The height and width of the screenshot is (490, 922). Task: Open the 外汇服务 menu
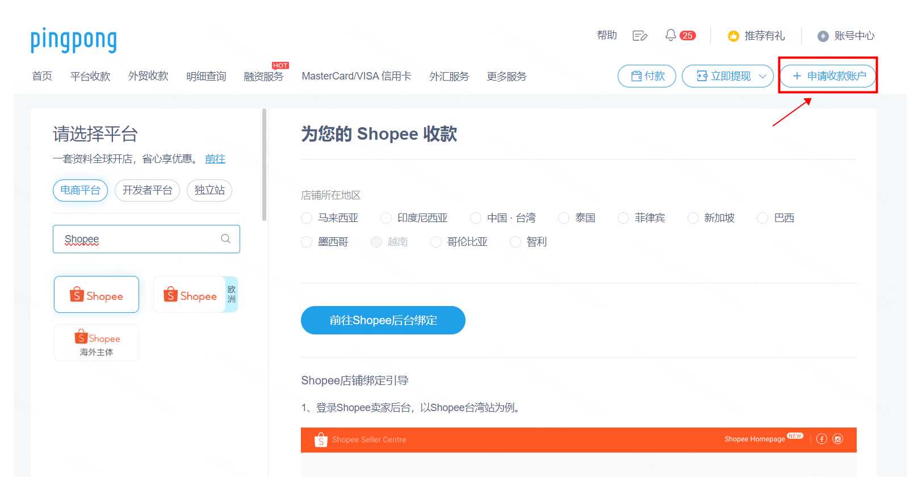pyautogui.click(x=449, y=76)
